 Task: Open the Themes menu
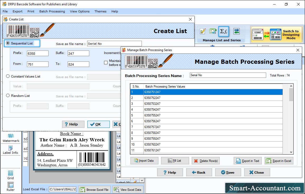100,11
